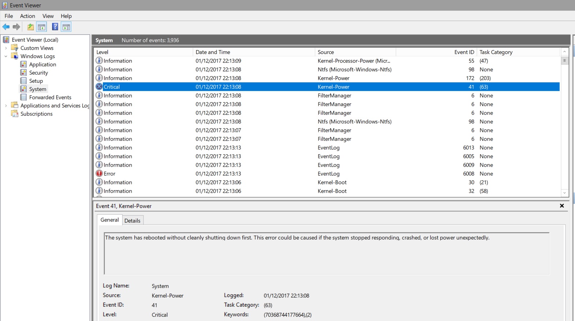Select the red Error event icon
Screen dimensions: 575x321
pyautogui.click(x=99, y=174)
